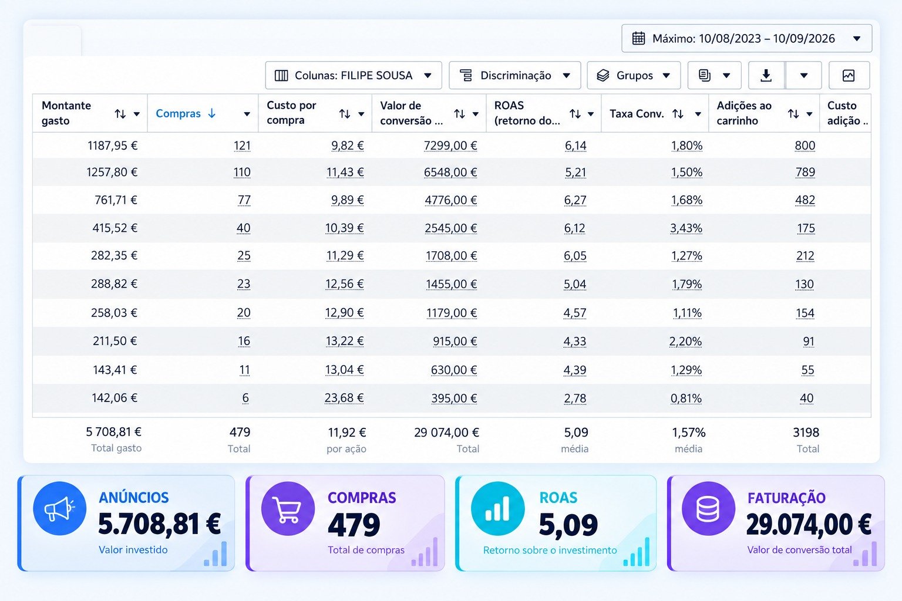902x601 pixels.
Task: Click the shopping cart icon in Compras card
Action: (x=288, y=508)
